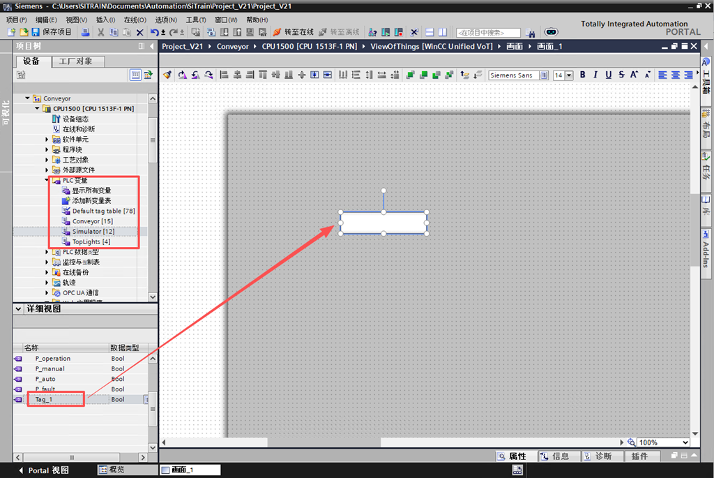Open the 在线(O) menu
The width and height of the screenshot is (714, 478).
[x=135, y=20]
